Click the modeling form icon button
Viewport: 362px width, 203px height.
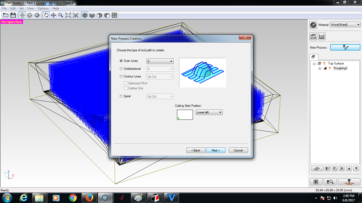(x=322, y=36)
